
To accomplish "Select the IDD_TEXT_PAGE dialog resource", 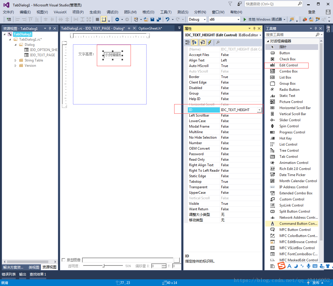I will [x=42, y=55].
